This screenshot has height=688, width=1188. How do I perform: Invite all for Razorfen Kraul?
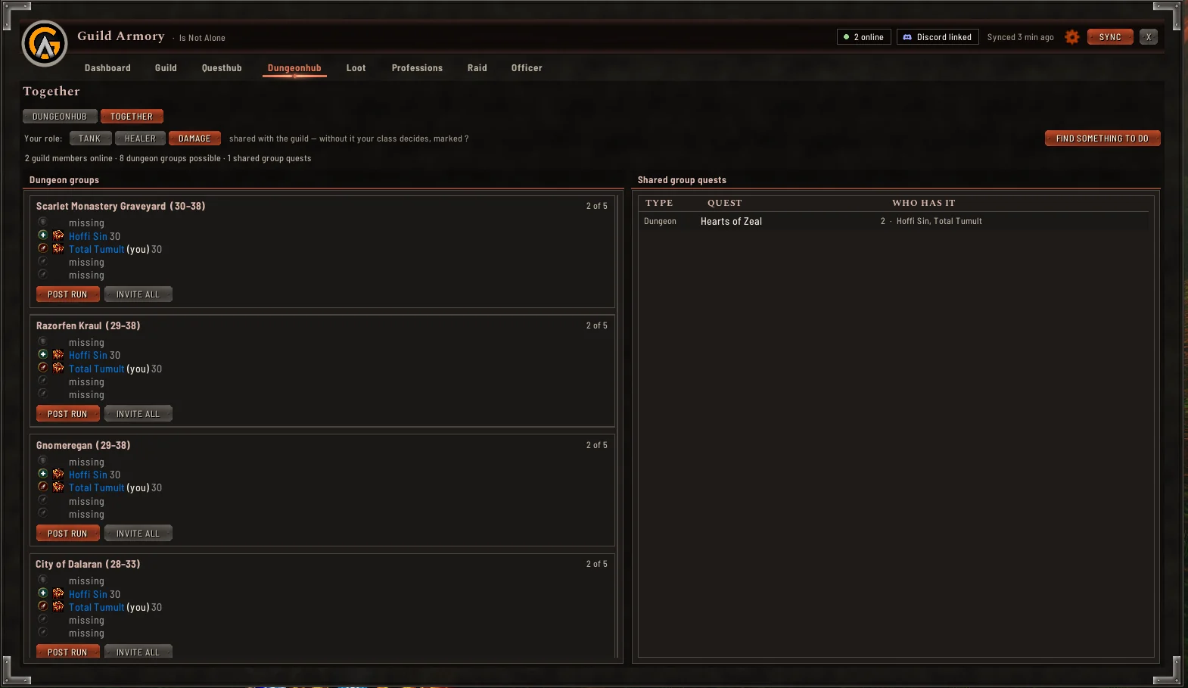point(138,414)
